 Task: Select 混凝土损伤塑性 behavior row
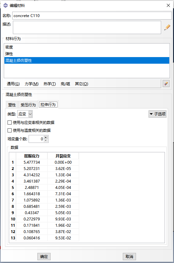[87, 60]
